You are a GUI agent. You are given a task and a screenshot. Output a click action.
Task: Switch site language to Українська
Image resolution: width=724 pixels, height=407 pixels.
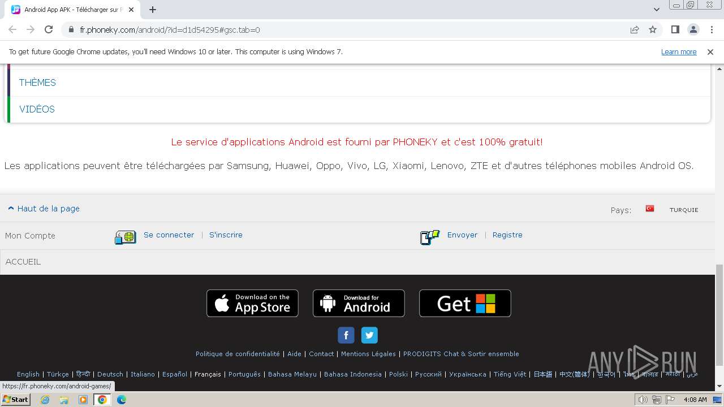point(468,374)
